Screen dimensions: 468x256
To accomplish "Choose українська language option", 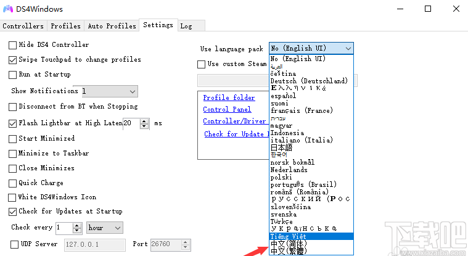I will click(311, 229).
